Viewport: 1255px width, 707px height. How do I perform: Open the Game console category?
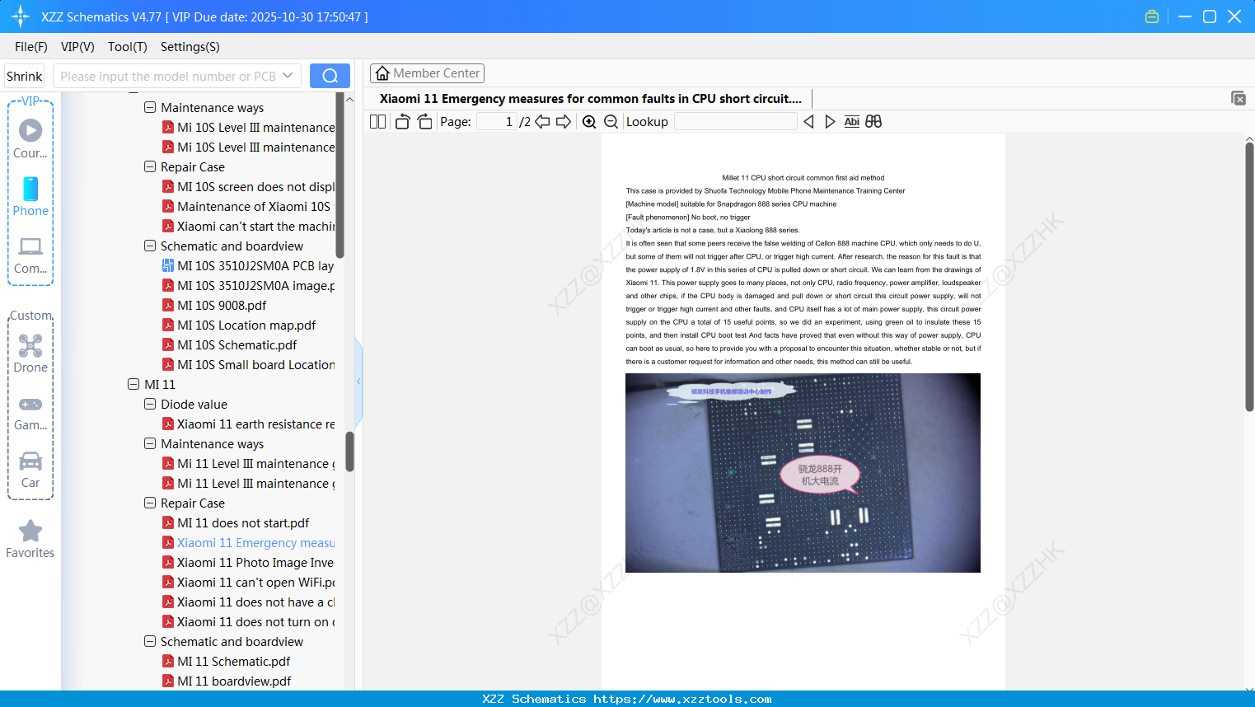click(30, 412)
